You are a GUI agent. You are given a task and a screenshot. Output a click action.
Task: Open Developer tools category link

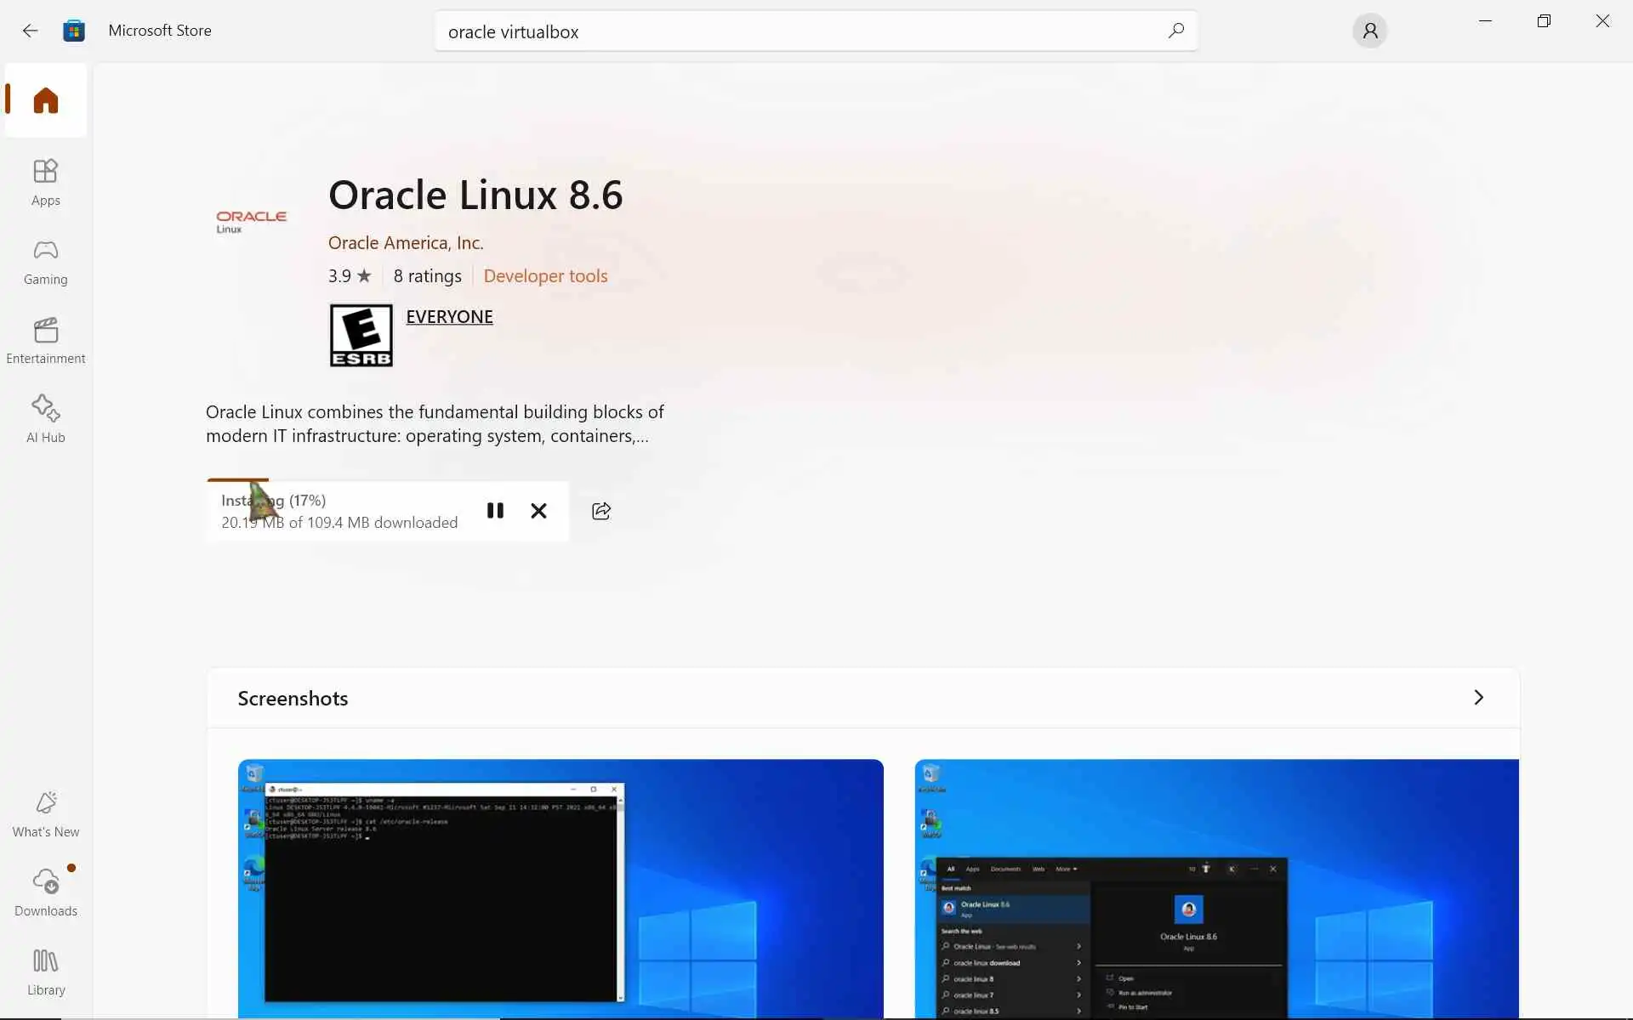tap(545, 275)
